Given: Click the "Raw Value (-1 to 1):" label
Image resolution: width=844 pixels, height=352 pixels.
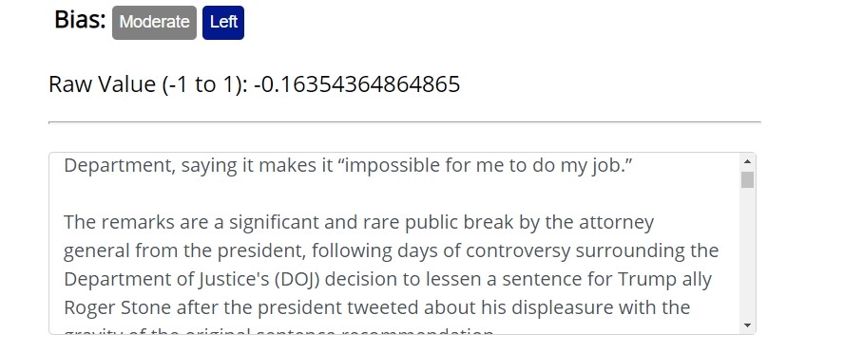Looking at the screenshot, I should (x=148, y=84).
